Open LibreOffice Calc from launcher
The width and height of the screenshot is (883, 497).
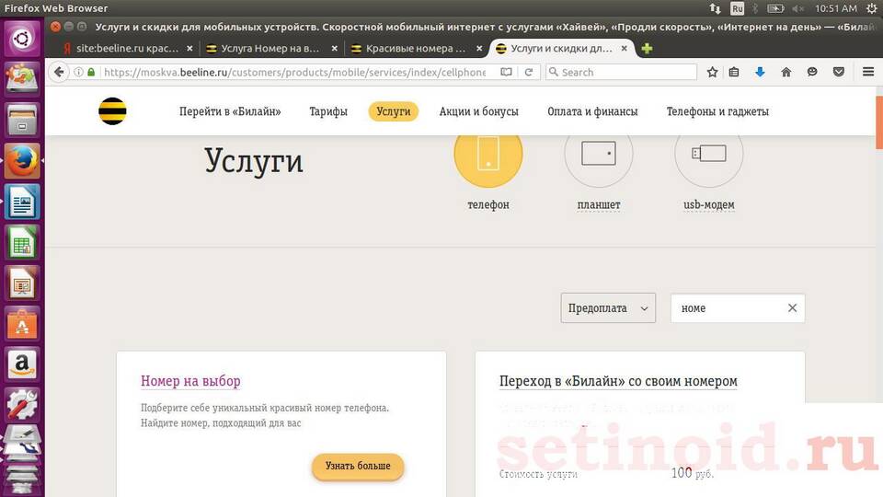click(22, 243)
